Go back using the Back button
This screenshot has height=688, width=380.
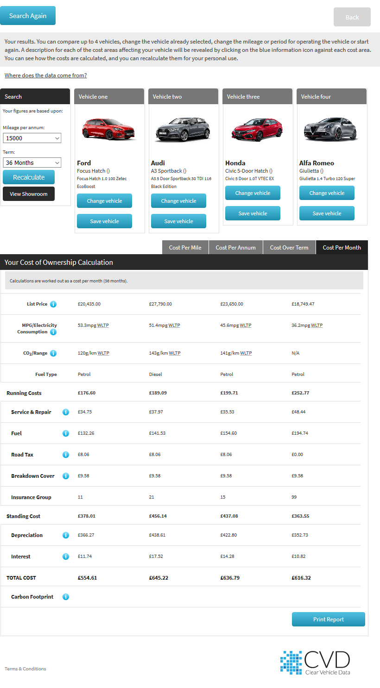(352, 17)
